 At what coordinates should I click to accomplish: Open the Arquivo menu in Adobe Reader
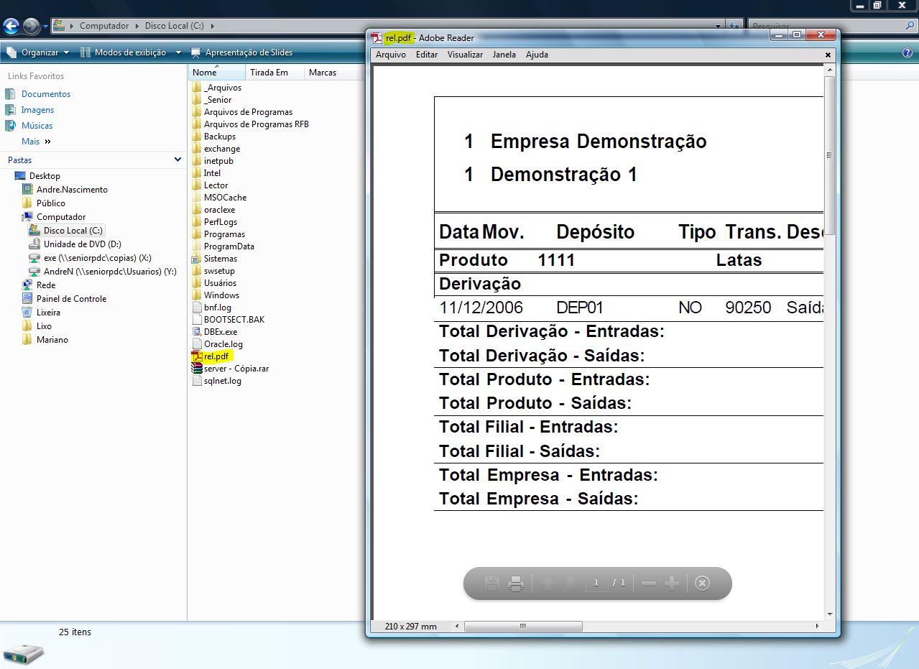(x=391, y=55)
